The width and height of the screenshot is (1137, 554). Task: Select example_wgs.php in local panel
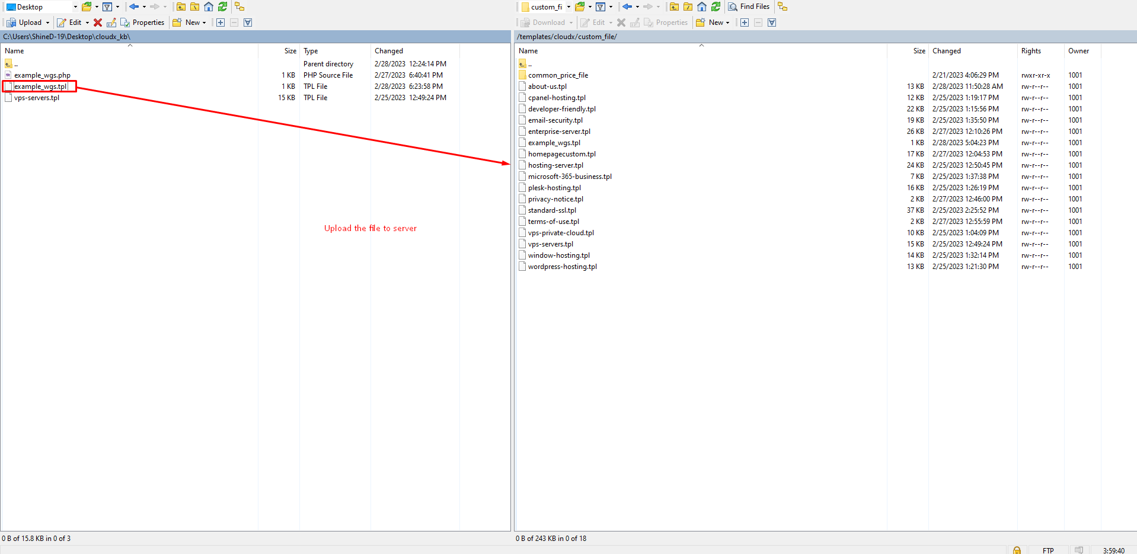pyautogui.click(x=42, y=75)
